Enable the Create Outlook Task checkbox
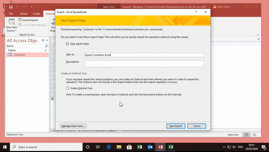 pyautogui.click(x=67, y=88)
